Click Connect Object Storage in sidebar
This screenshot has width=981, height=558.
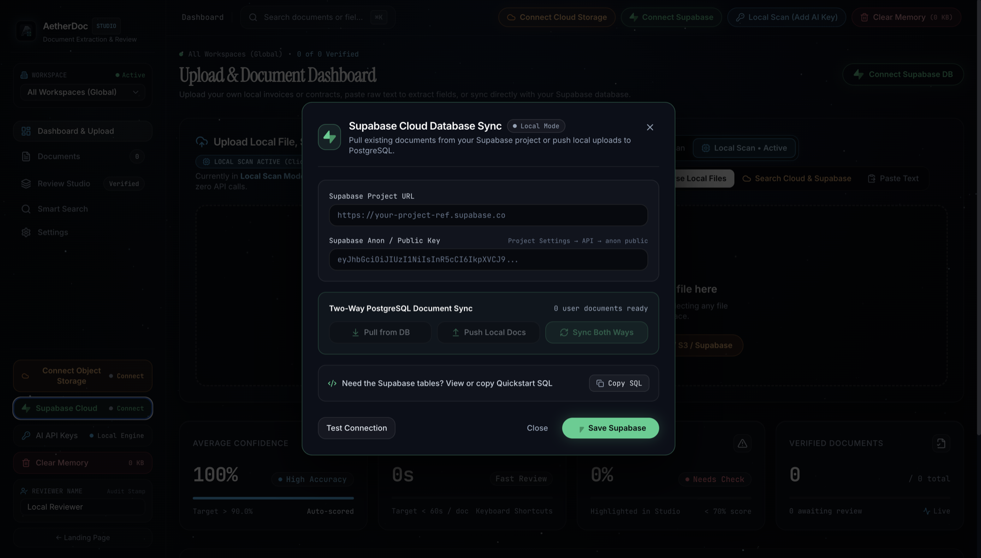pyautogui.click(x=83, y=376)
